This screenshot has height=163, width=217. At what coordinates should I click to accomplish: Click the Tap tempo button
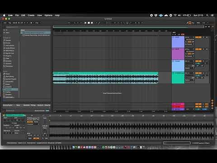(x=9, y=23)
